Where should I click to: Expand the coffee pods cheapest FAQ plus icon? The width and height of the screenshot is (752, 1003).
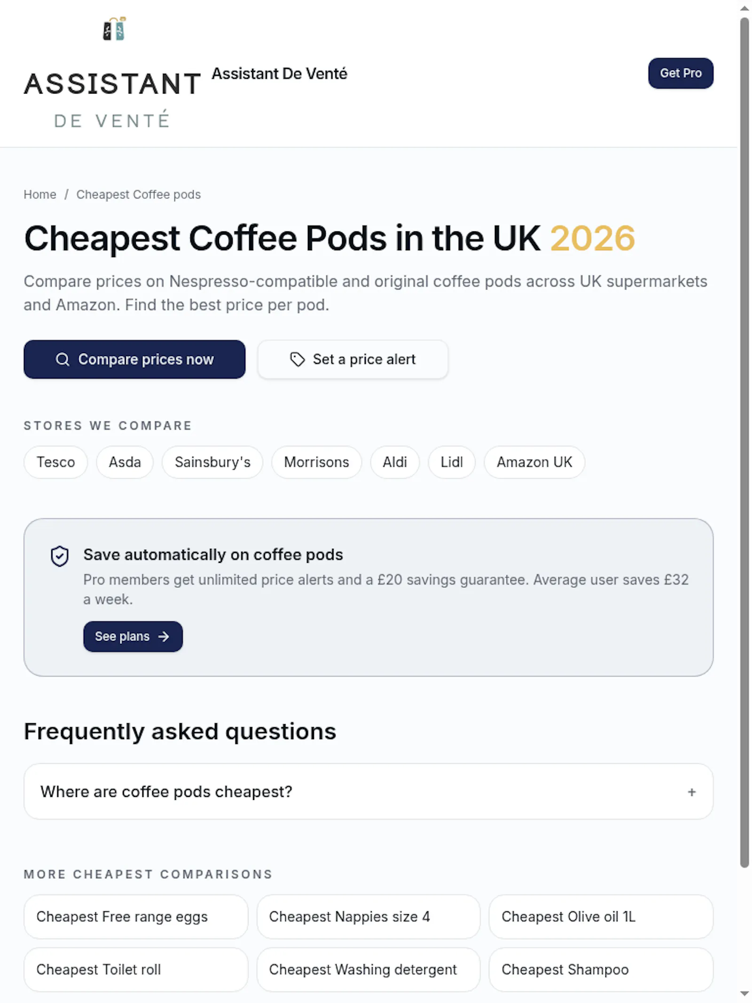point(691,792)
